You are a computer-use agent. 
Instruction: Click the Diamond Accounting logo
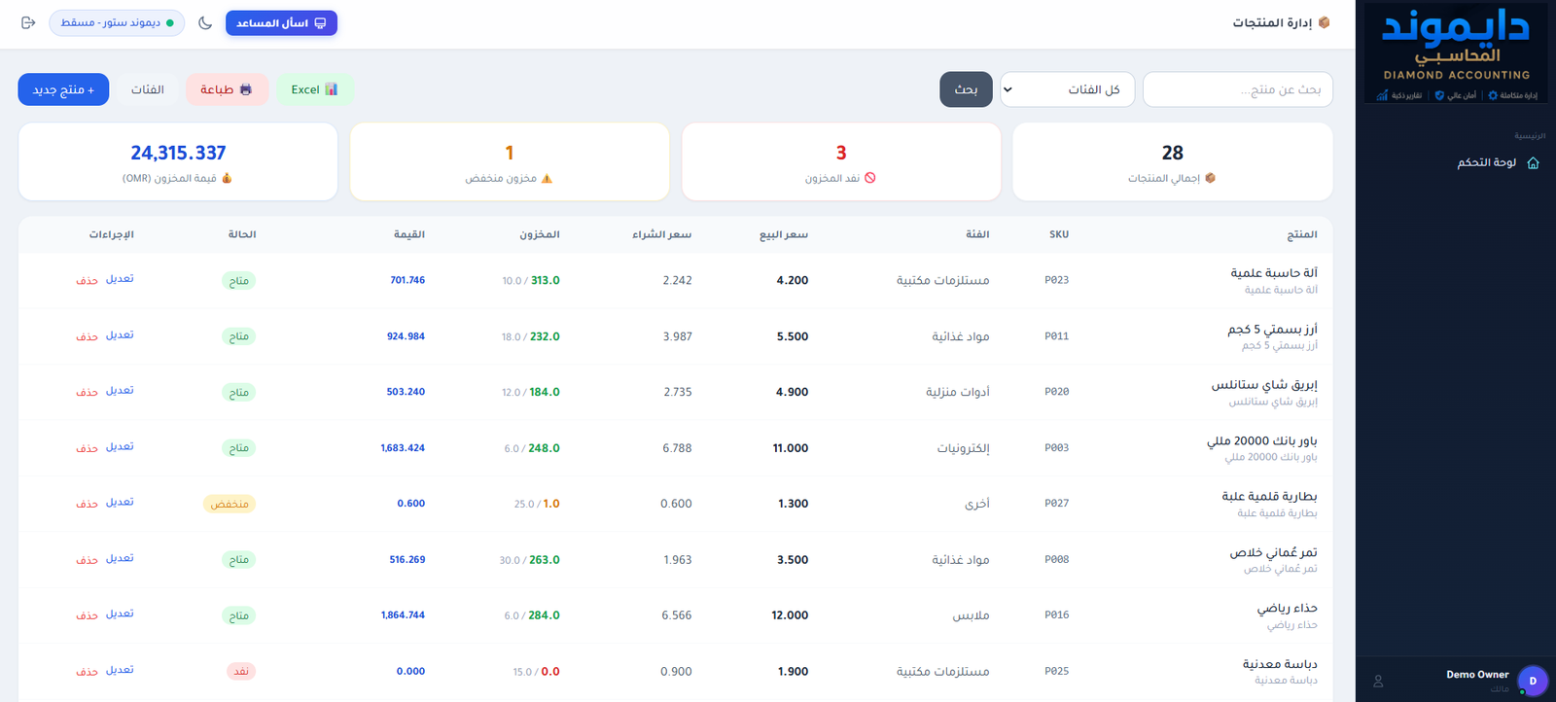pos(1456,52)
